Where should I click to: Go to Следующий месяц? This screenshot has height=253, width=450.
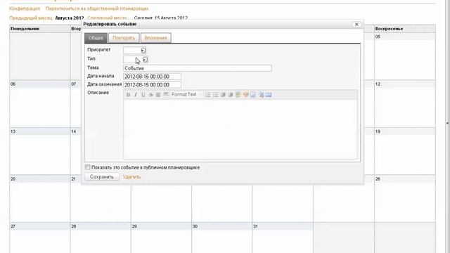tap(108, 18)
